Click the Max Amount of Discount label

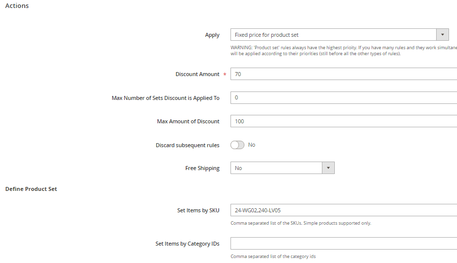coord(188,121)
